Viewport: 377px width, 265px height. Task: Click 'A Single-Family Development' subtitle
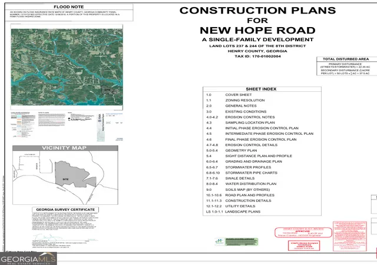[x=257, y=39]
